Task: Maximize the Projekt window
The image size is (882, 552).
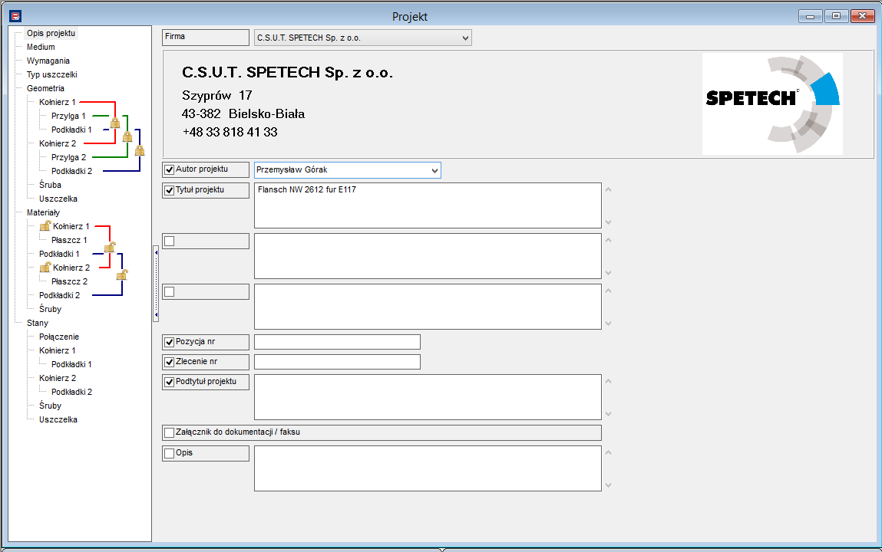Action: click(837, 16)
